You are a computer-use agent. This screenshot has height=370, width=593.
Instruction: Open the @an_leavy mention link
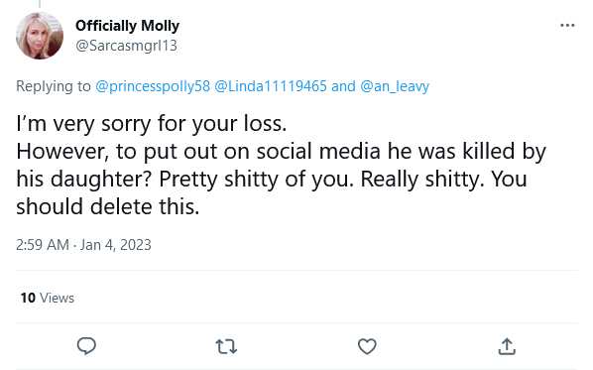tap(395, 86)
